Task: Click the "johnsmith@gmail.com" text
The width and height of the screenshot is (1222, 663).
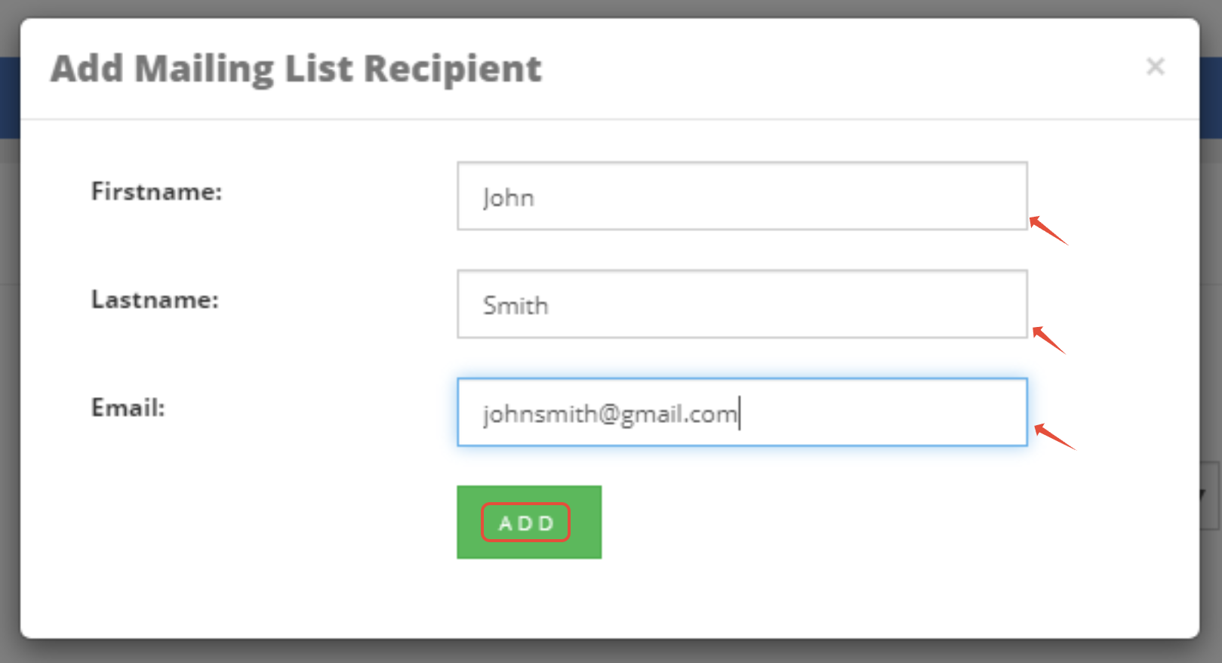Action: 610,414
